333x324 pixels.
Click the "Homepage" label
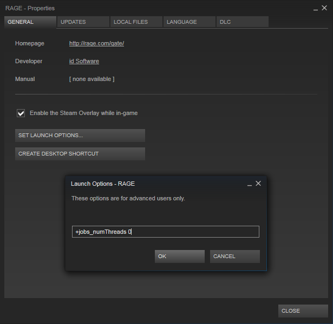click(x=30, y=43)
